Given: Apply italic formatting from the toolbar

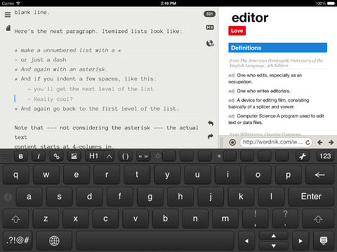Looking at the screenshot, I should (38, 156).
